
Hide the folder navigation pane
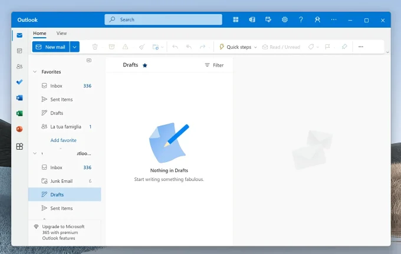pos(89,60)
